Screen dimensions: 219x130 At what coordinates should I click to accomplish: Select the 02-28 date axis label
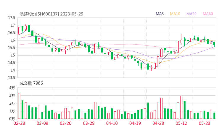pos(19,123)
